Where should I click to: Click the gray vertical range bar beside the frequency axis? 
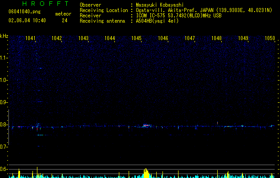pyautogui.click(x=8, y=127)
